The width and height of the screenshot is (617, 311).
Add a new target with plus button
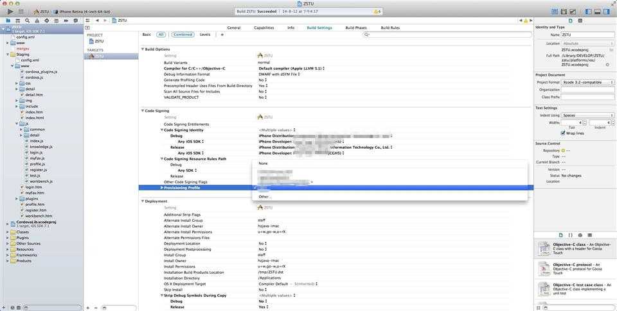coord(88,308)
